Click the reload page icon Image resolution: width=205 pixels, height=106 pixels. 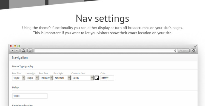175,51
